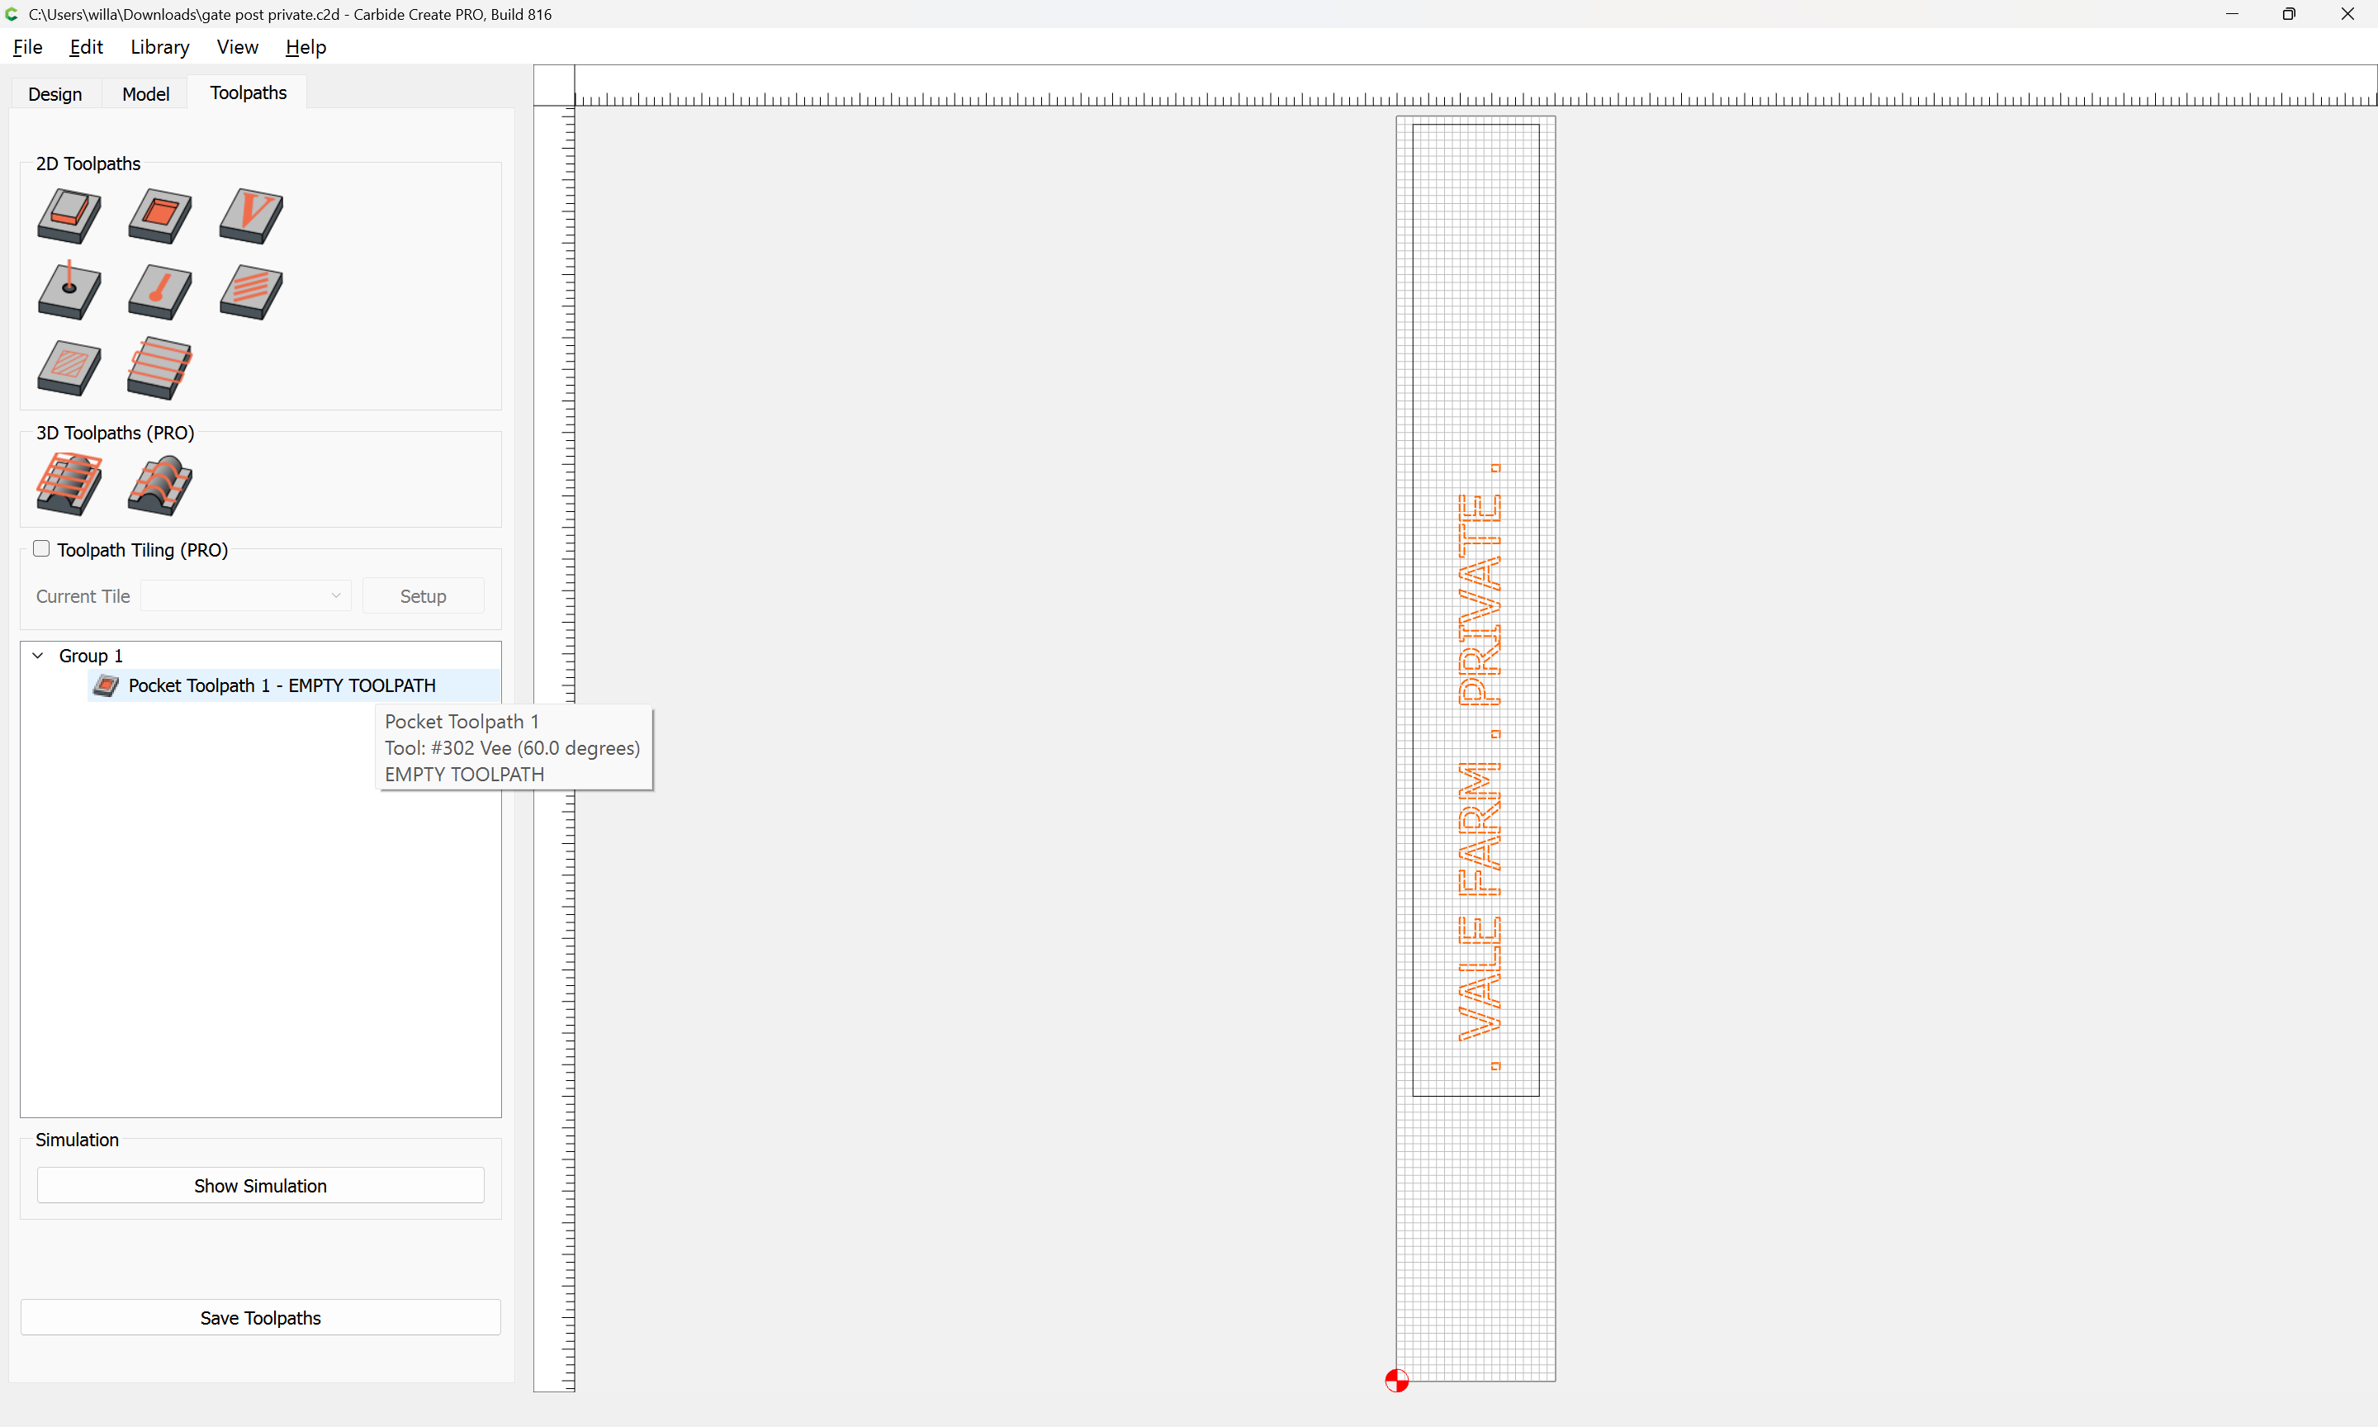
Task: Create a VCarve toolpath
Action: pos(251,216)
